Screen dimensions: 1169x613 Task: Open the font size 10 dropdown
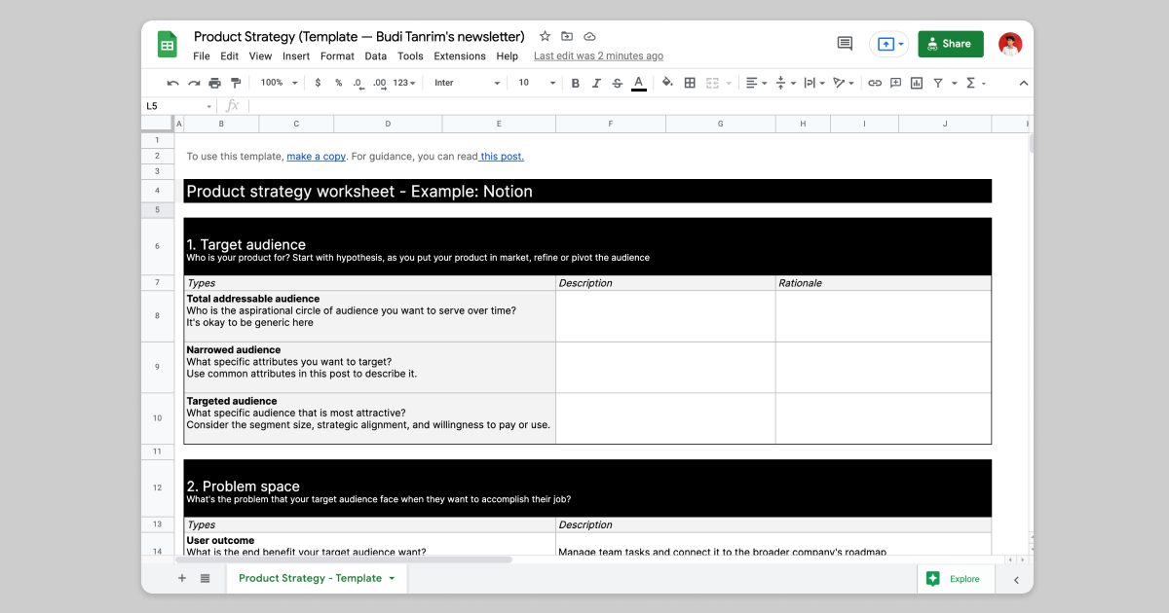[x=536, y=84]
